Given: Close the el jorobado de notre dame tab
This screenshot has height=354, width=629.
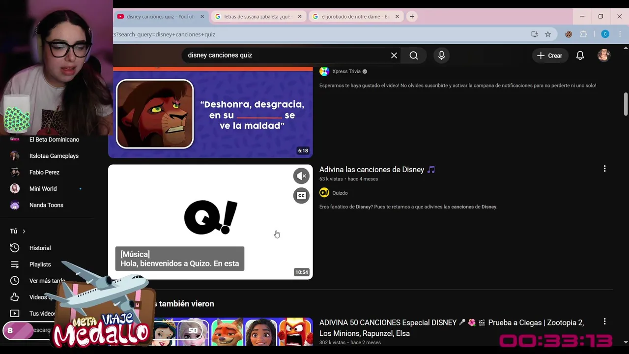Looking at the screenshot, I should pos(397,17).
